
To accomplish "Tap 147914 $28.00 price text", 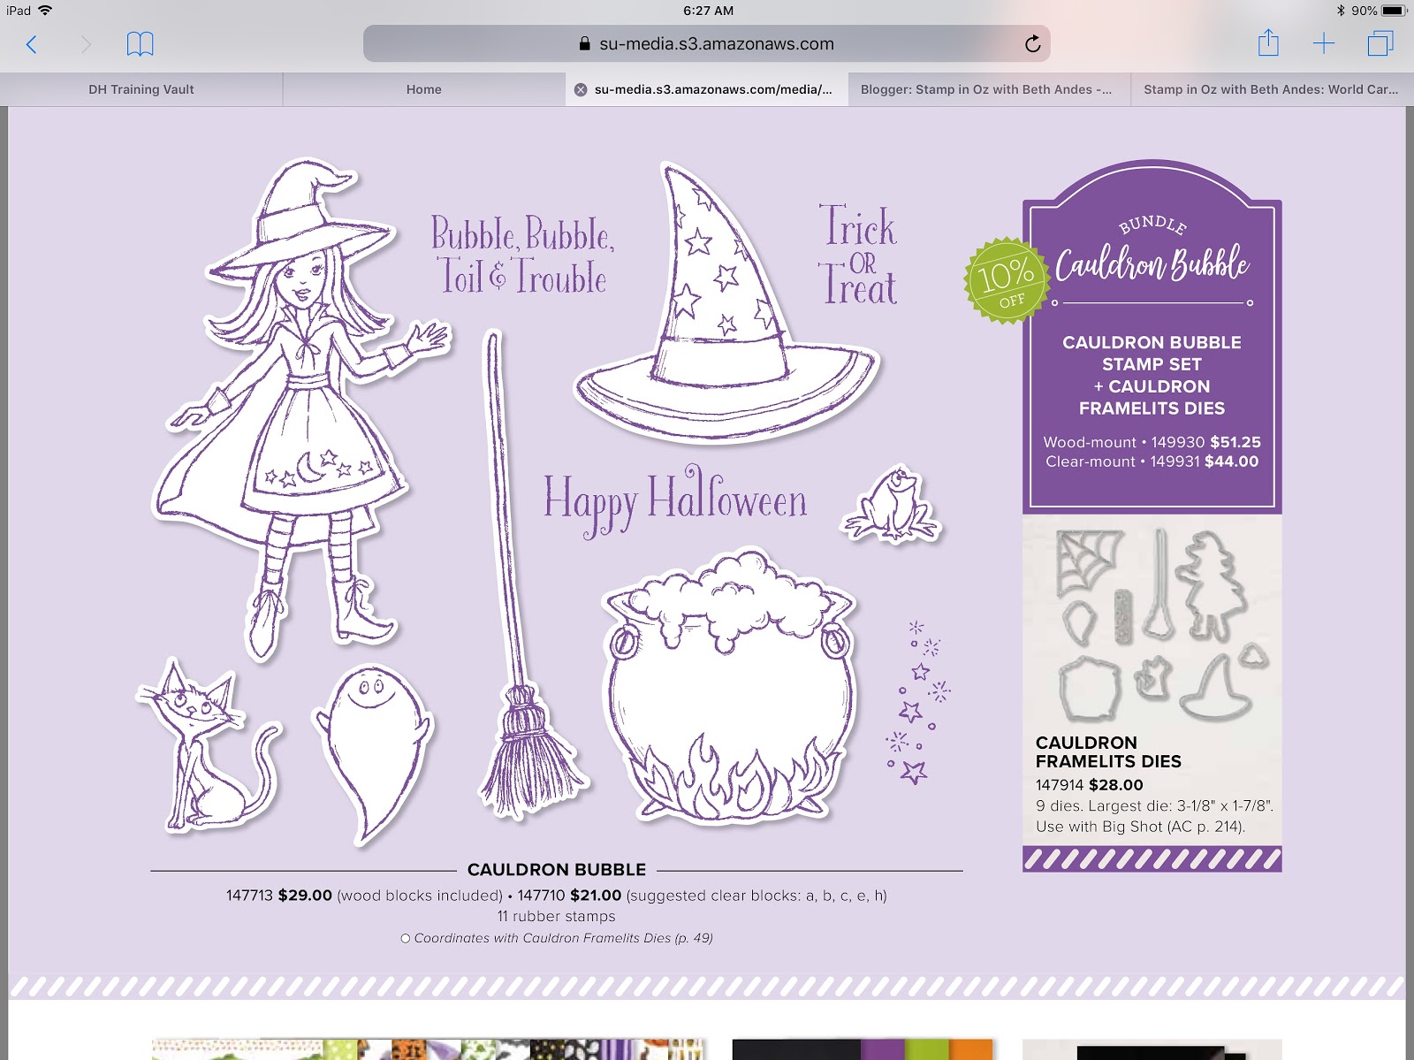I will click(x=1089, y=785).
